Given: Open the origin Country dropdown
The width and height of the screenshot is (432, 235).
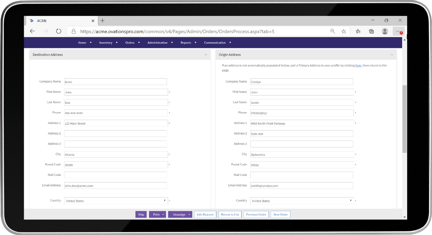Looking at the screenshot, I should click(x=302, y=201).
